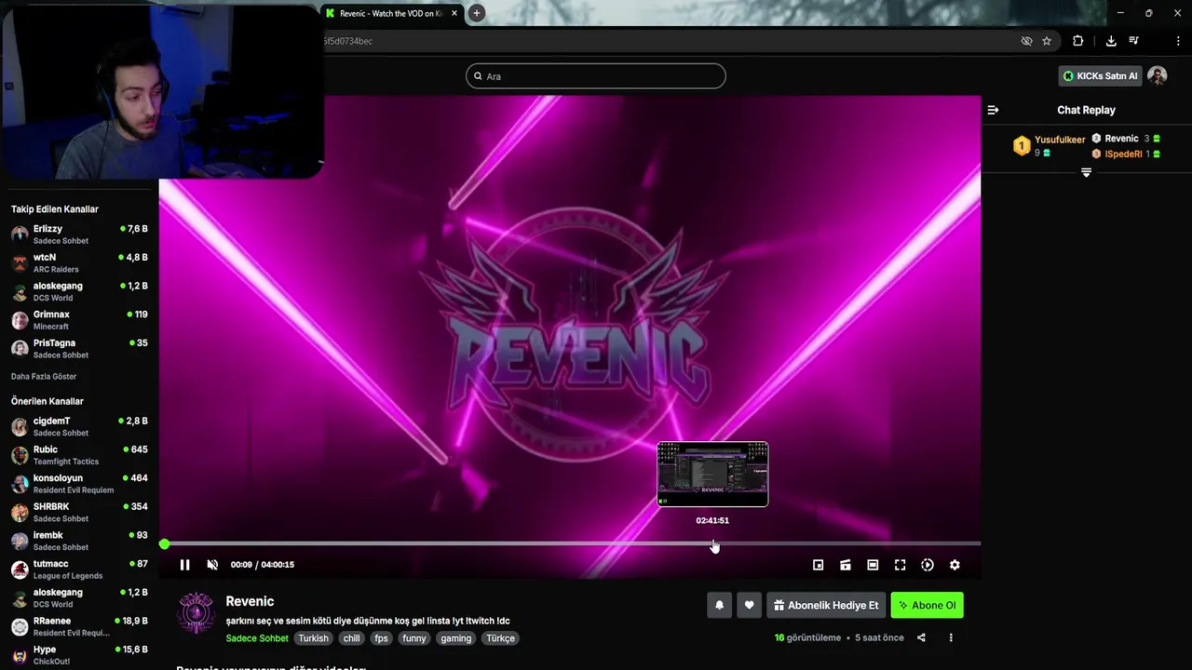Open the browser three-dot menu
The height and width of the screenshot is (670, 1192).
[x=1178, y=41]
